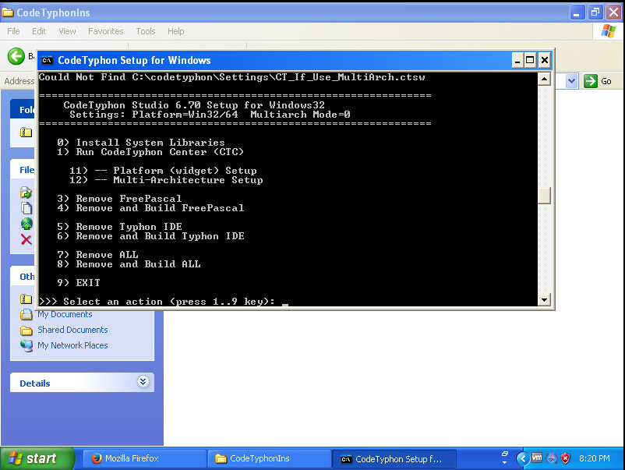Click the 'Settings: Platform=Win32/64' line
Image resolution: width=625 pixels, height=470 pixels.
tap(210, 115)
